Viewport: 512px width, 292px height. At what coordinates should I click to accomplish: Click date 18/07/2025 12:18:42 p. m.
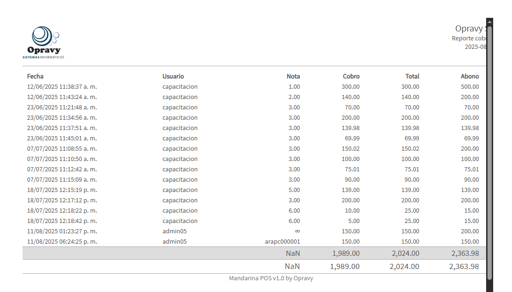pos(62,221)
